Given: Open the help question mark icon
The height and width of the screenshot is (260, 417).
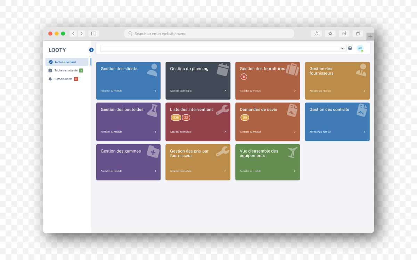Looking at the screenshot, I should click(x=350, y=48).
